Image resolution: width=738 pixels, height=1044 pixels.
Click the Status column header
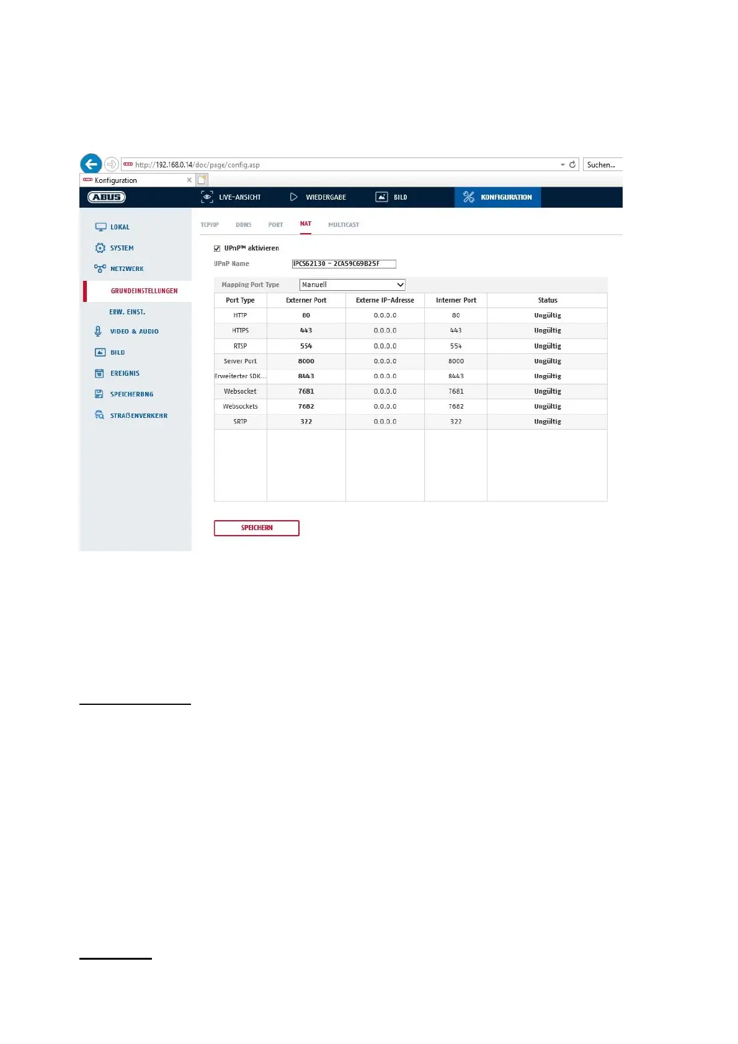point(548,300)
